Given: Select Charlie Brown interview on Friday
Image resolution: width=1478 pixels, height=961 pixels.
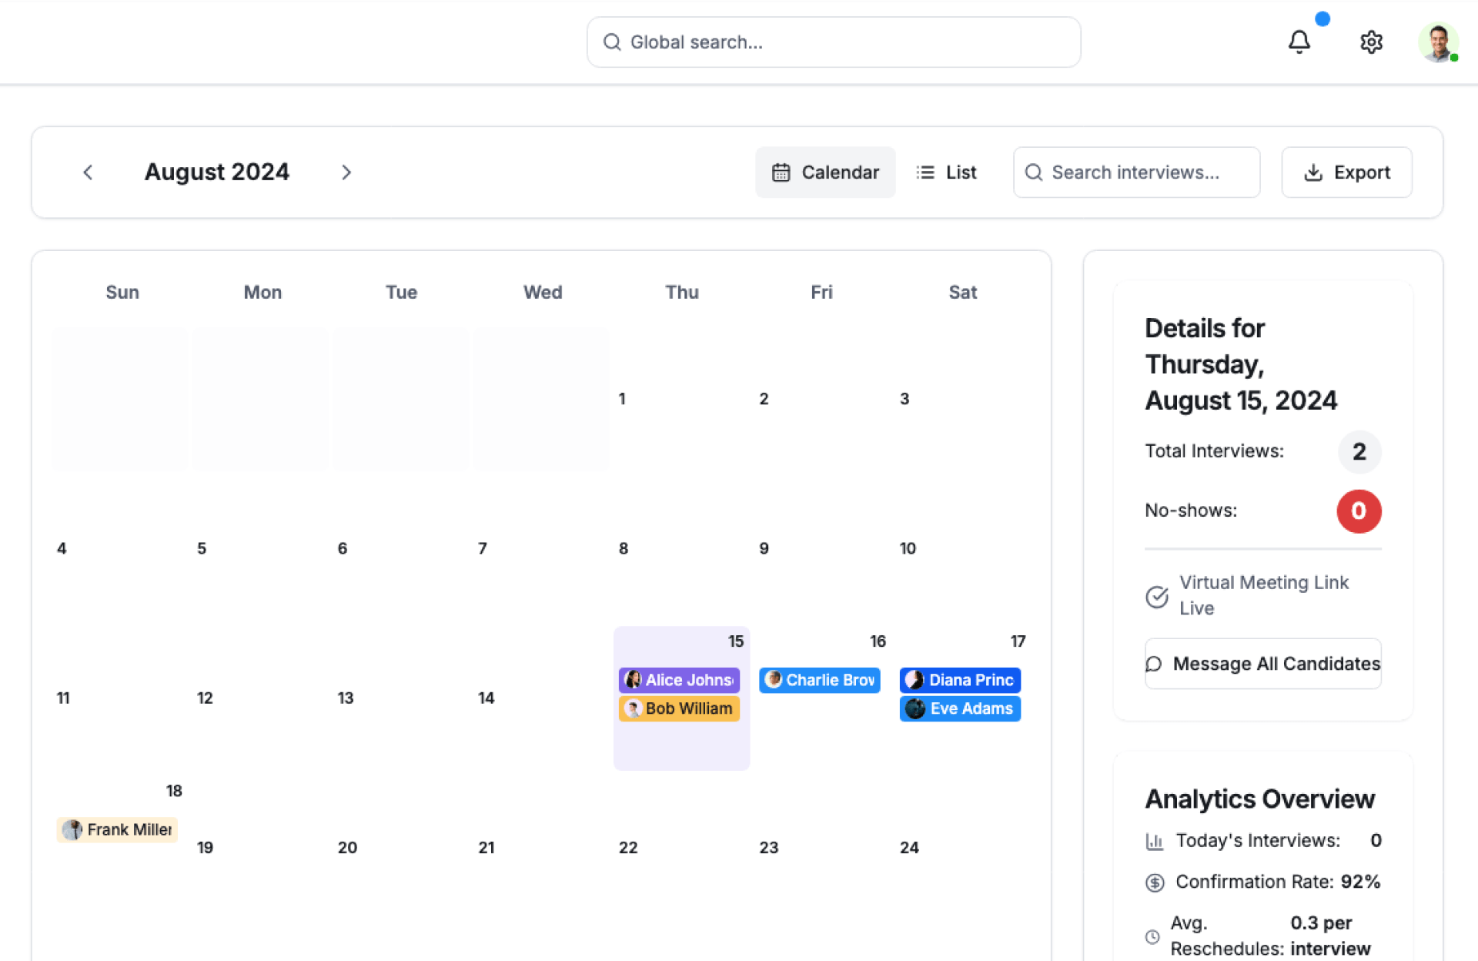Looking at the screenshot, I should [819, 680].
